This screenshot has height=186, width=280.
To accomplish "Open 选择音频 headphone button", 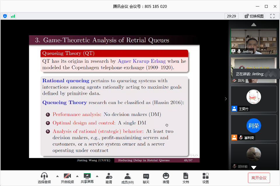I will pyautogui.click(x=44, y=178).
